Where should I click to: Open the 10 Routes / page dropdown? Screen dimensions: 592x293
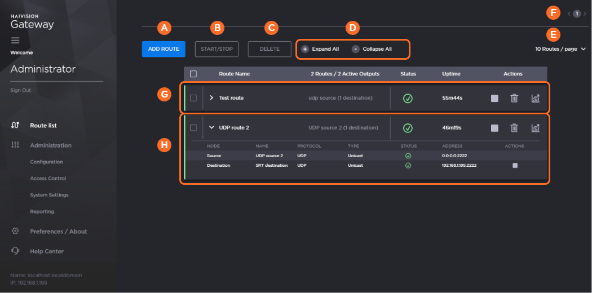point(560,49)
